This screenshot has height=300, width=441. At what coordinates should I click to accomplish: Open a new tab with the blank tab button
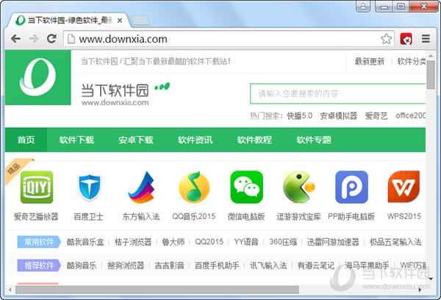140,21
